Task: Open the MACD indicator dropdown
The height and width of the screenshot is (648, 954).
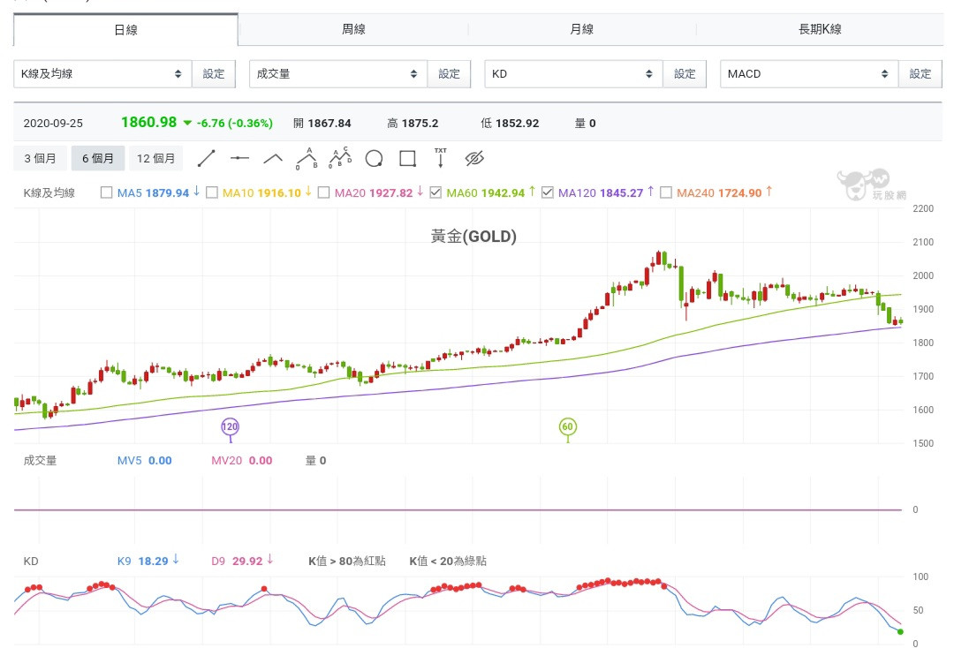Action: 809,74
